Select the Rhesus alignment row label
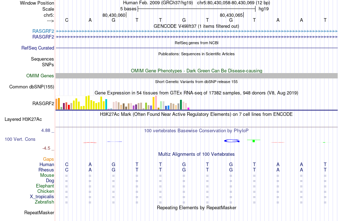The image size is (338, 221). pos(46,170)
